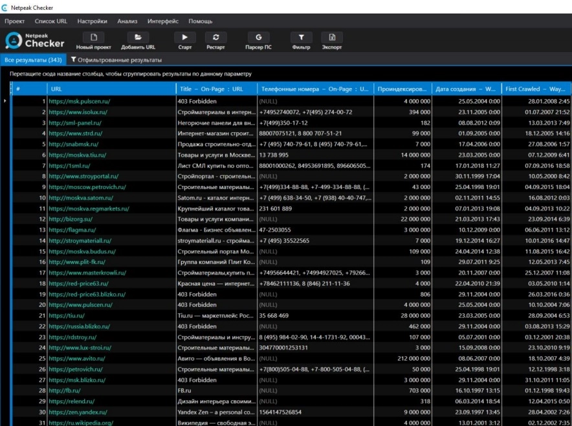Switch to the Отфильтрованные результаты tab
The width and height of the screenshot is (572, 426).
click(x=116, y=60)
